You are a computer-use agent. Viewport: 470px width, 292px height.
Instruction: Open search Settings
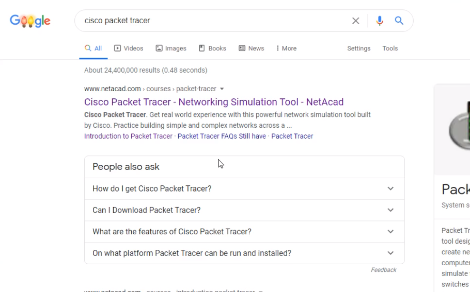358,48
